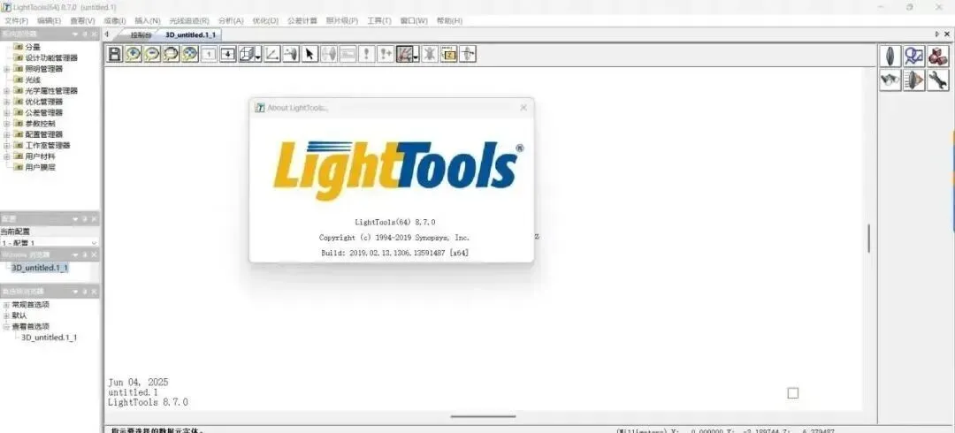The width and height of the screenshot is (955, 433).
Task: Select 工作室管理器 tree item
Action: pos(48,146)
